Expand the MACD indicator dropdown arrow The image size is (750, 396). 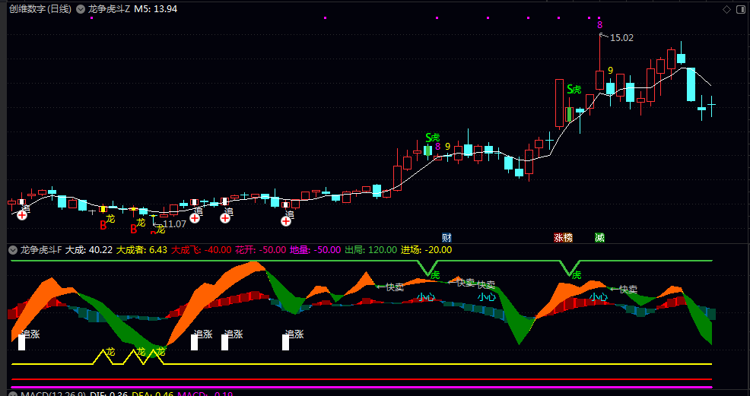[x=12, y=394]
